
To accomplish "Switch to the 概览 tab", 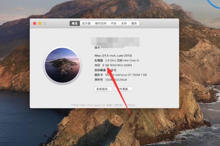I will coord(75,24).
